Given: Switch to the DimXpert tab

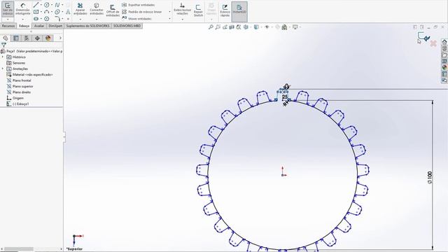Looking at the screenshot, I should [x=55, y=26].
